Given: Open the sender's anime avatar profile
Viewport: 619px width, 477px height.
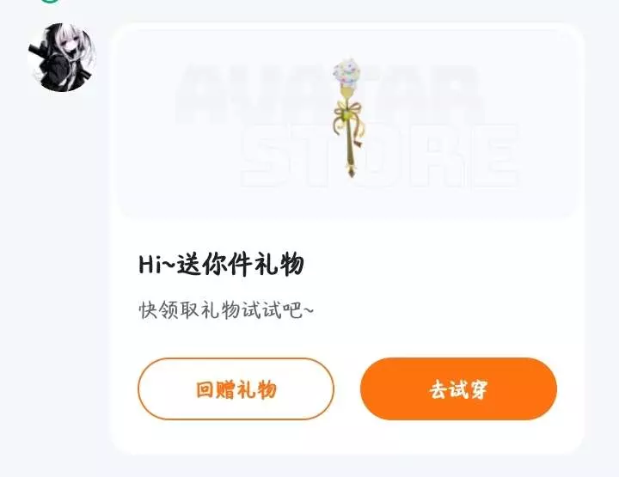Looking at the screenshot, I should (62, 58).
